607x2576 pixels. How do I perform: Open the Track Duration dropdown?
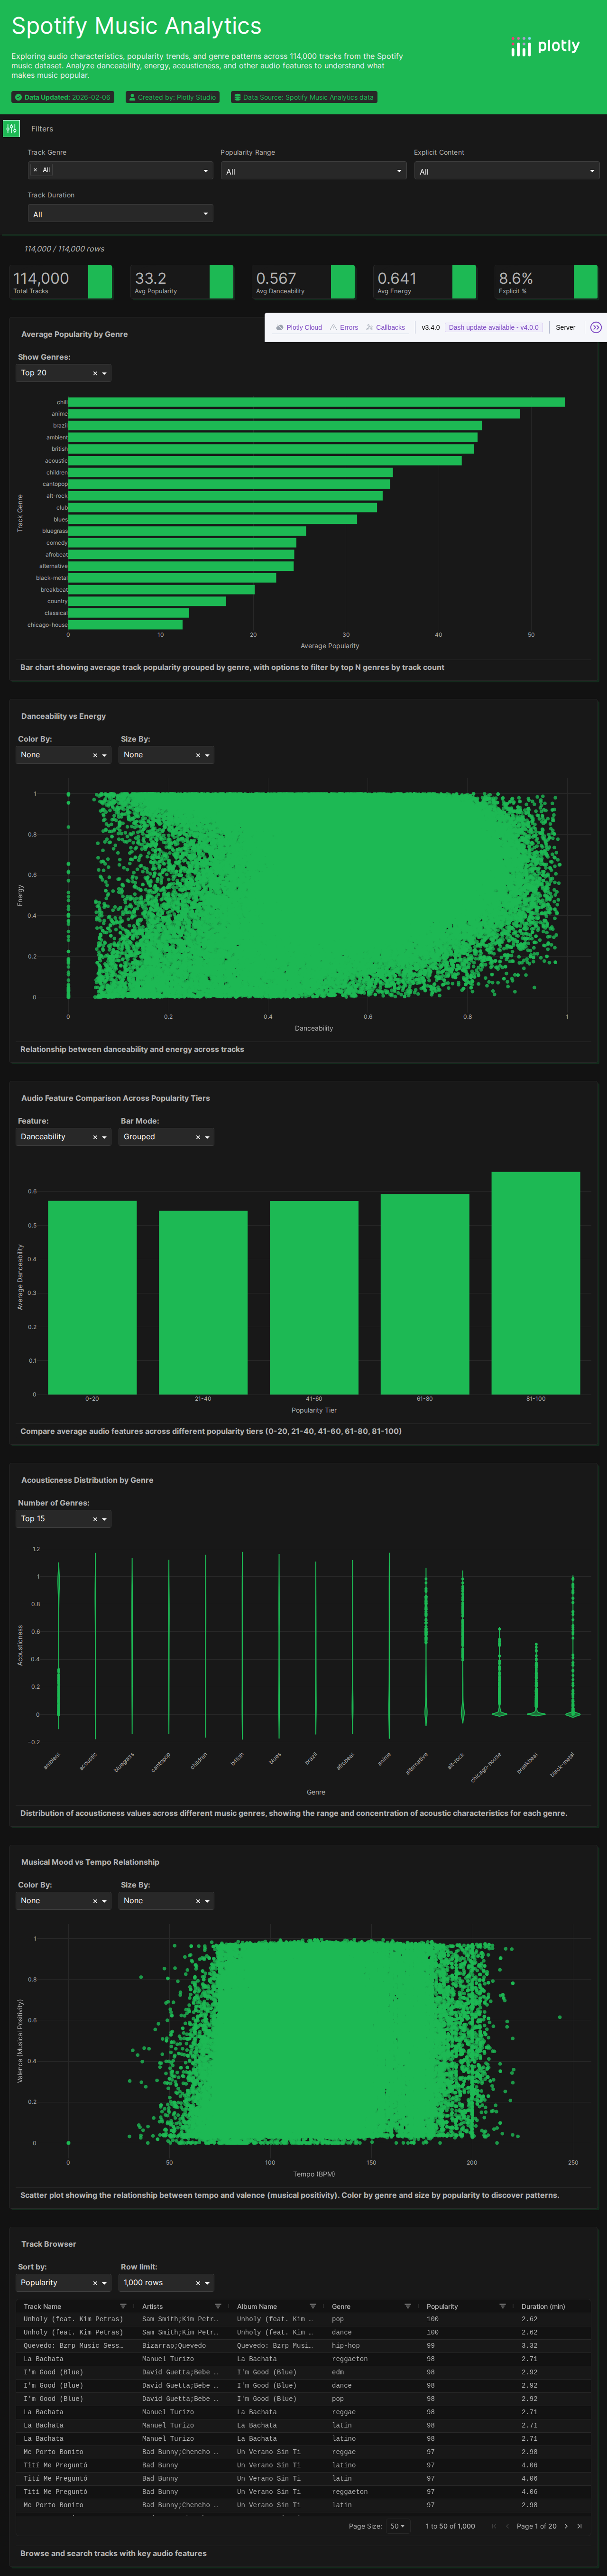(120, 213)
